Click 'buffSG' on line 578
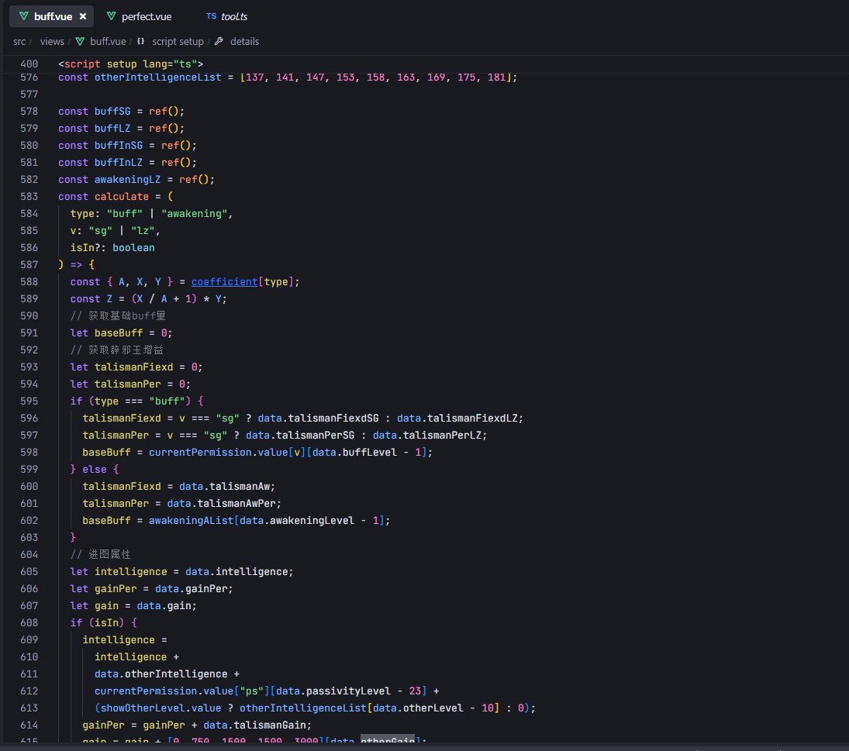Image resolution: width=849 pixels, height=751 pixels. (x=112, y=112)
